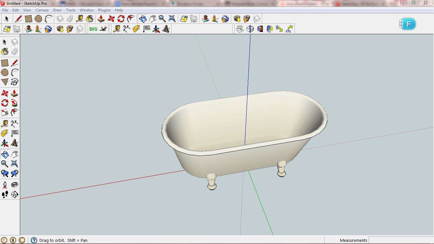Open the File menu

pos(5,10)
